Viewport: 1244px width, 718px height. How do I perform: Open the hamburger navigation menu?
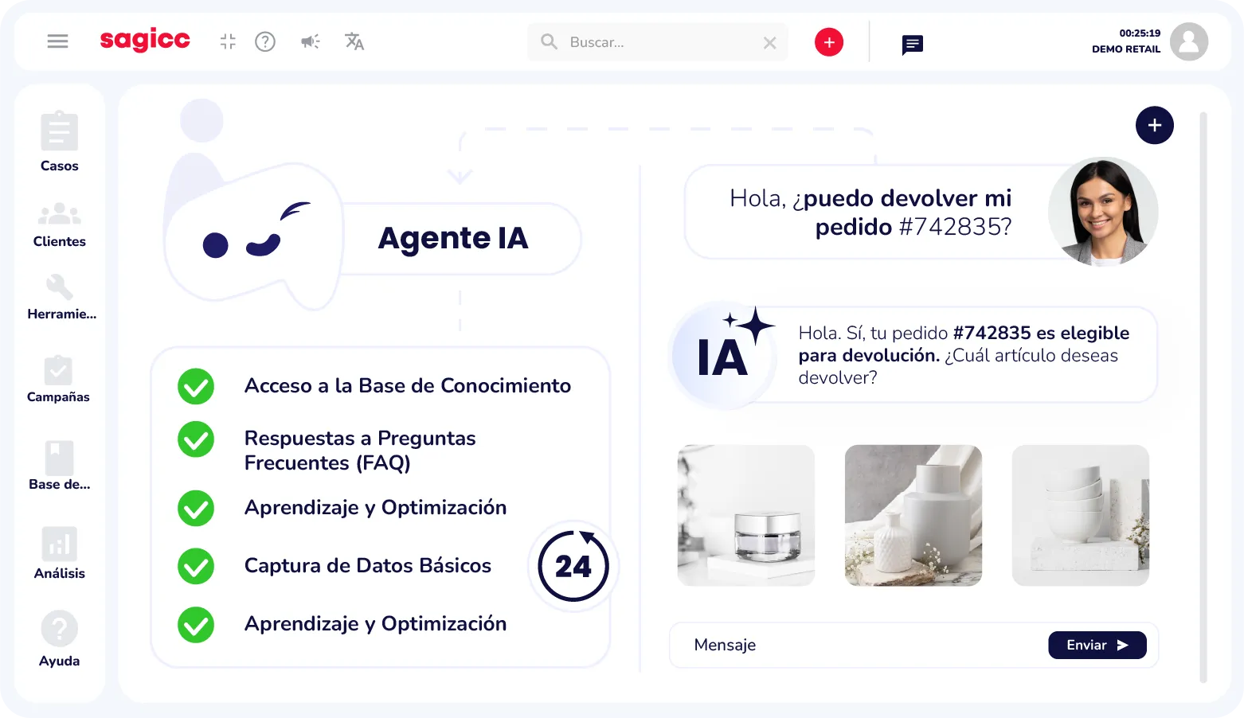point(57,41)
